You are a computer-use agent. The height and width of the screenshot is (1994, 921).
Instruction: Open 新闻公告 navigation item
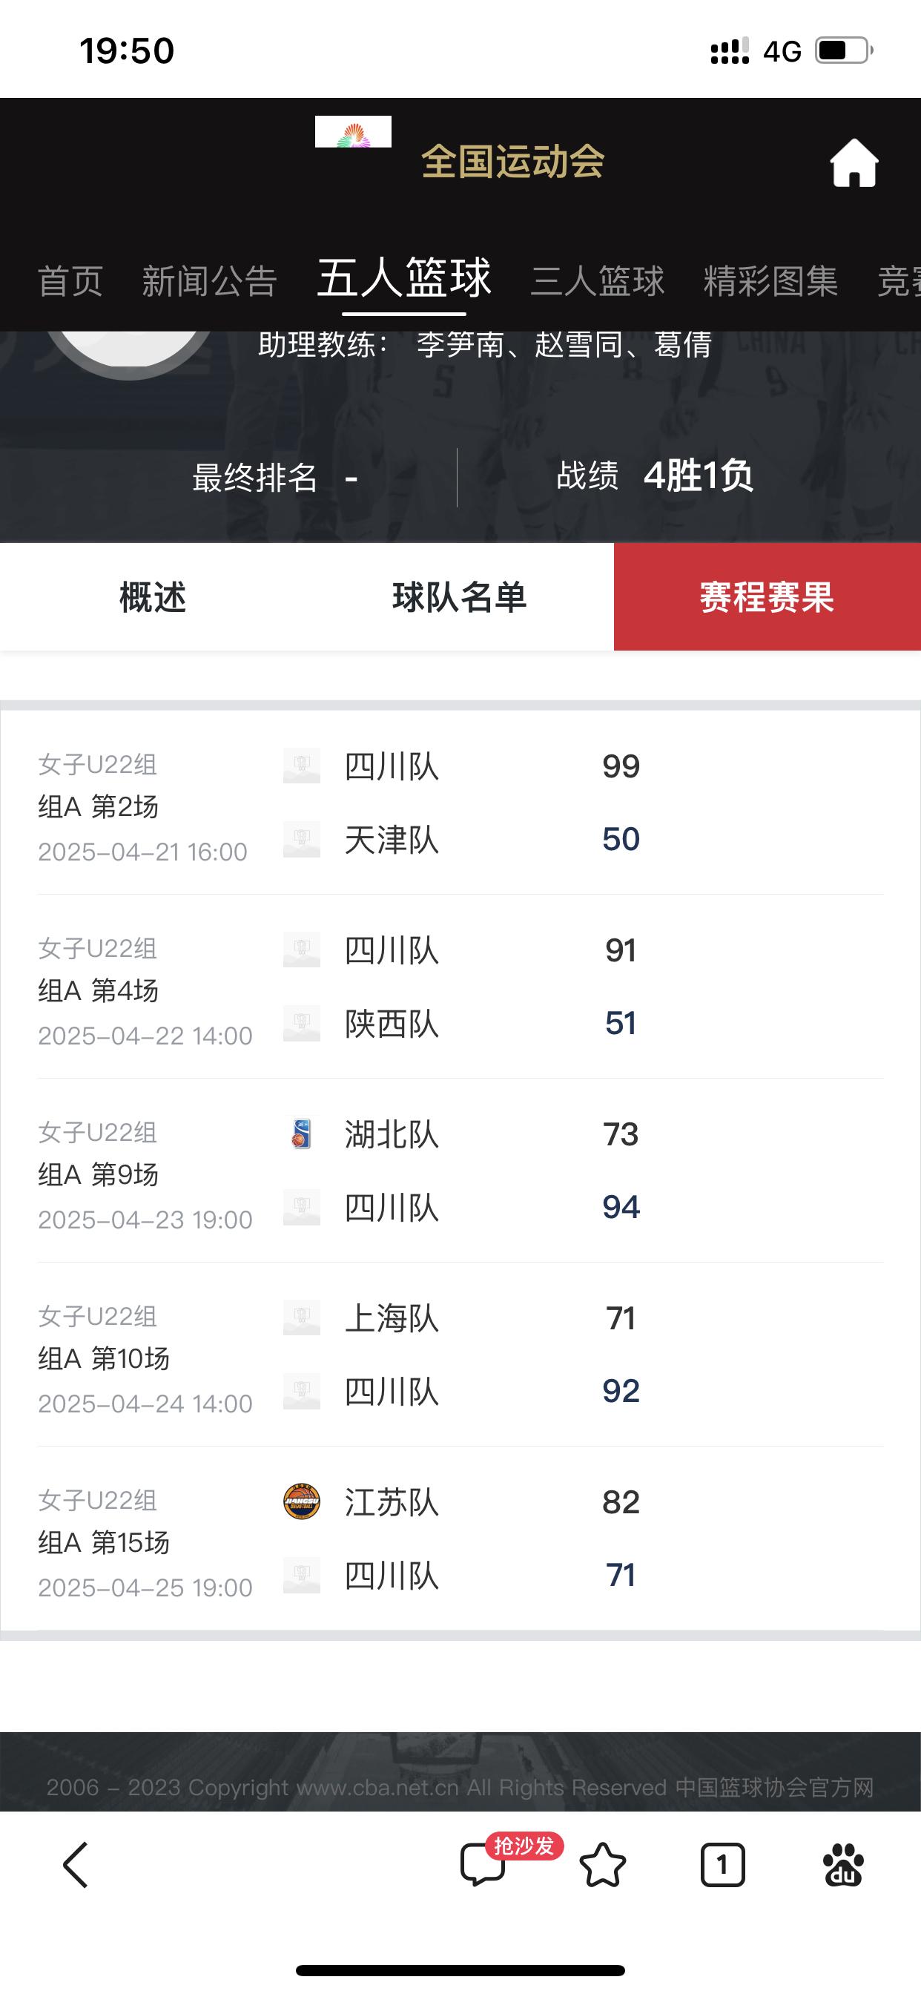tap(210, 280)
